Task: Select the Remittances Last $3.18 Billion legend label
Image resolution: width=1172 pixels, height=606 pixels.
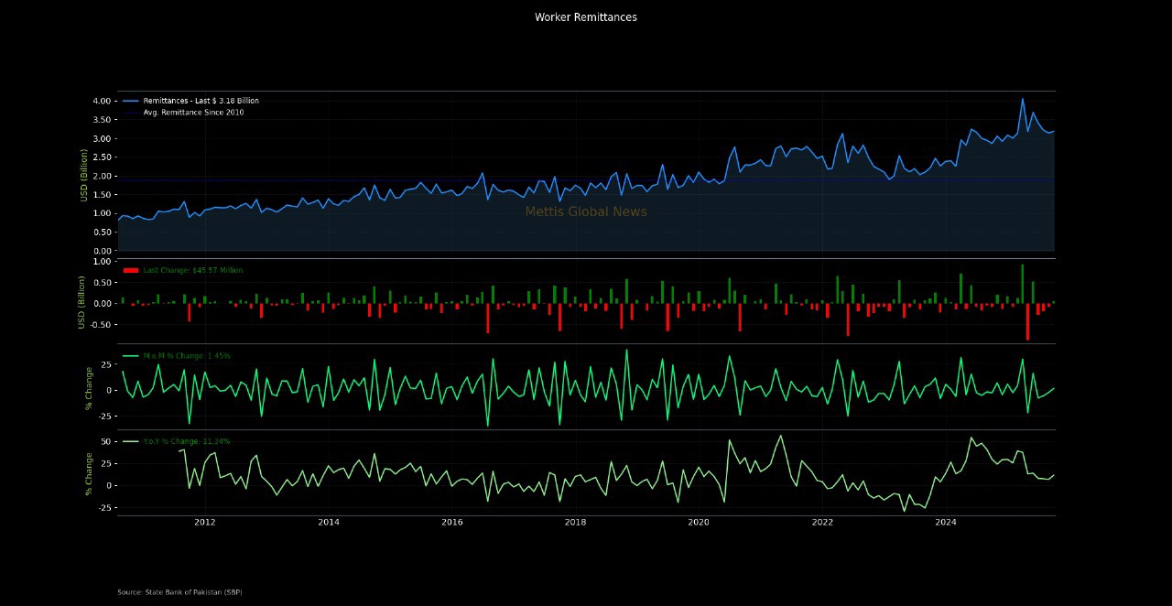Action: click(x=201, y=101)
